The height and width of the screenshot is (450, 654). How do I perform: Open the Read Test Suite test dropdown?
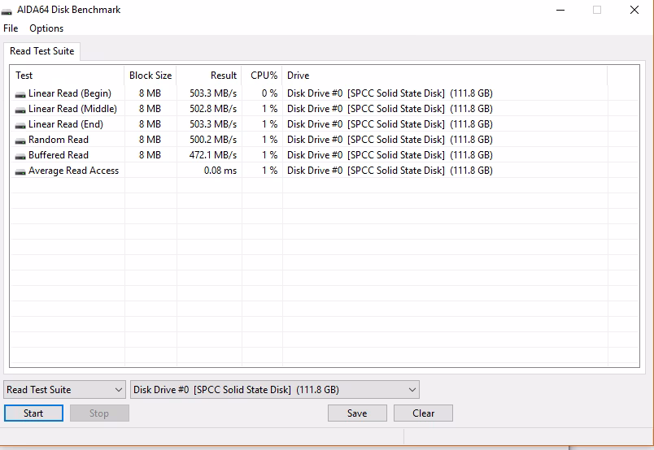[64, 390]
